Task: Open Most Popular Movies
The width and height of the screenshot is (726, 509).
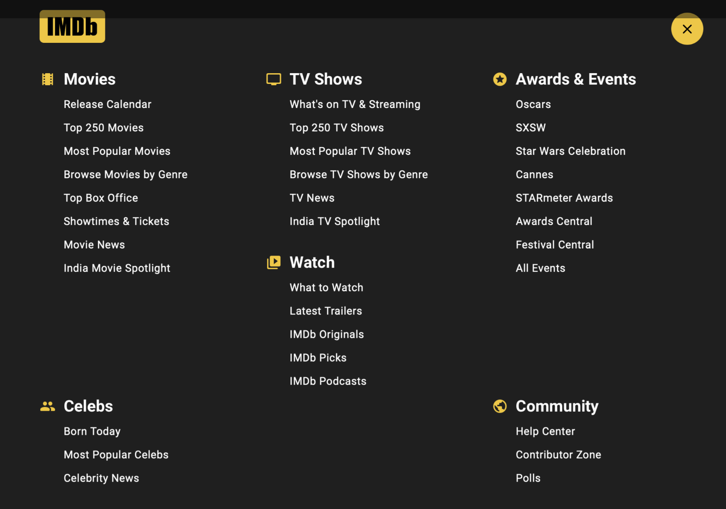Action: [117, 151]
